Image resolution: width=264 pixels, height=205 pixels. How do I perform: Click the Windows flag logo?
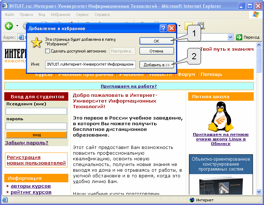(256, 15)
